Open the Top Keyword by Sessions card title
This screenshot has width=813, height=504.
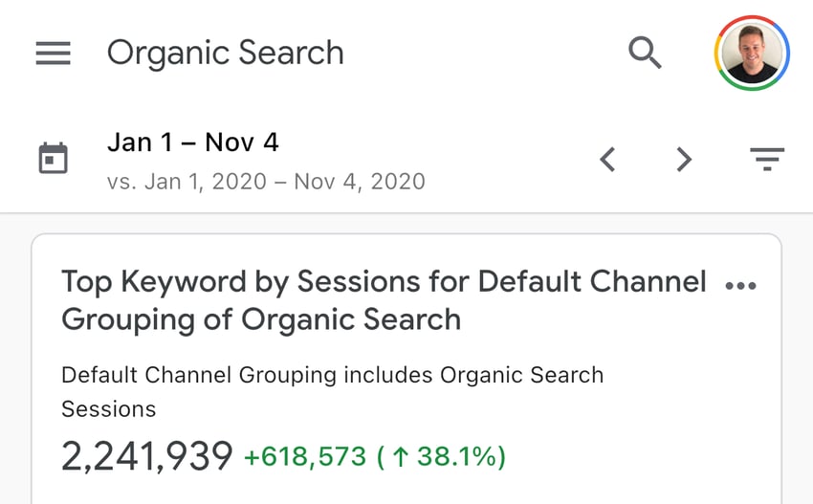[384, 300]
